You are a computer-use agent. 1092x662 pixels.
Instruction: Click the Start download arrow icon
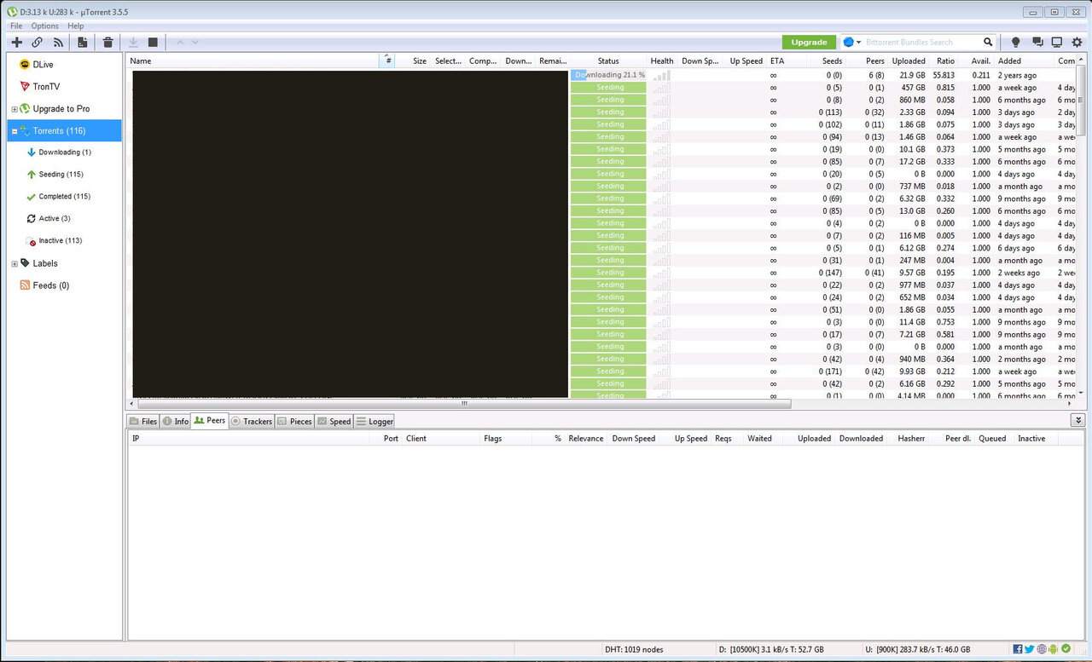click(x=133, y=42)
